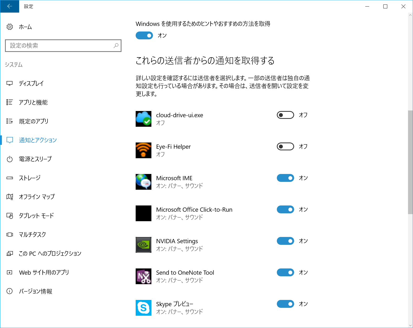Click the 既定のアプリ icon
Screen dimensions: 413x328
click(x=10, y=121)
